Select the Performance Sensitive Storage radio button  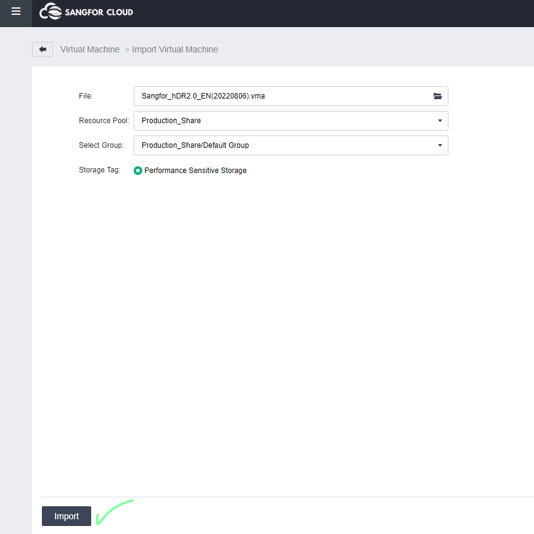click(138, 170)
